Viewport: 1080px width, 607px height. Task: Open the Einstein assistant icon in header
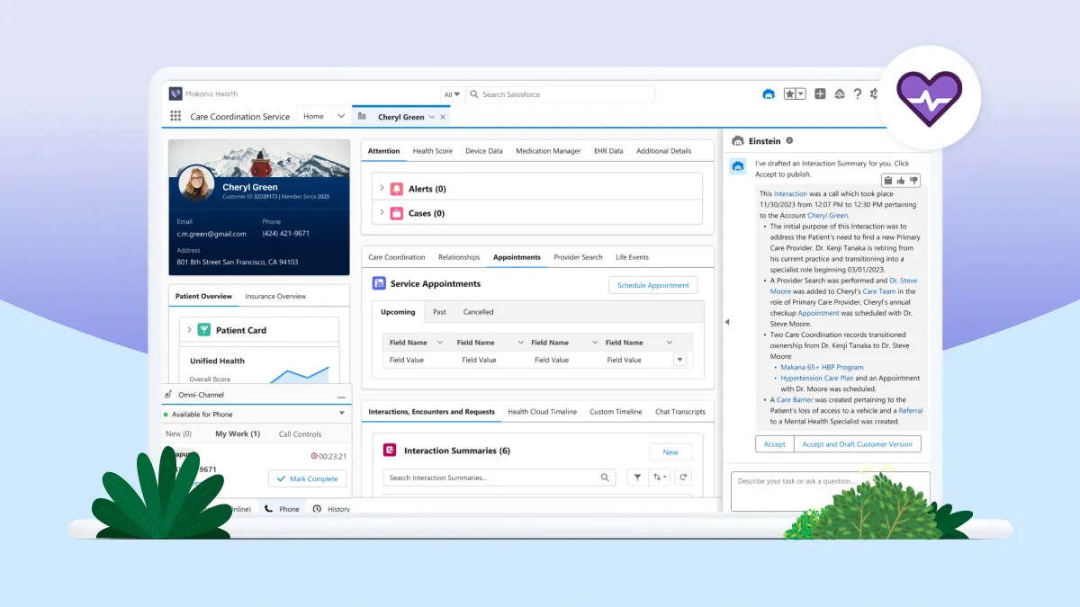pos(769,94)
